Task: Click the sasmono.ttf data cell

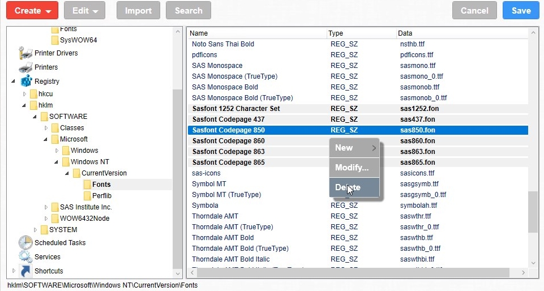Action: click(418, 66)
